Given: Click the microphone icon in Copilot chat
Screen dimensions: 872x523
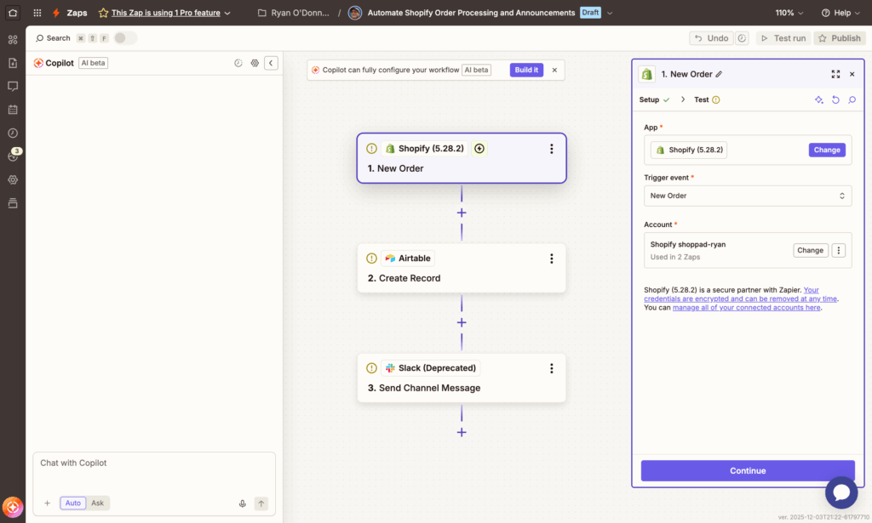Looking at the screenshot, I should tap(243, 503).
